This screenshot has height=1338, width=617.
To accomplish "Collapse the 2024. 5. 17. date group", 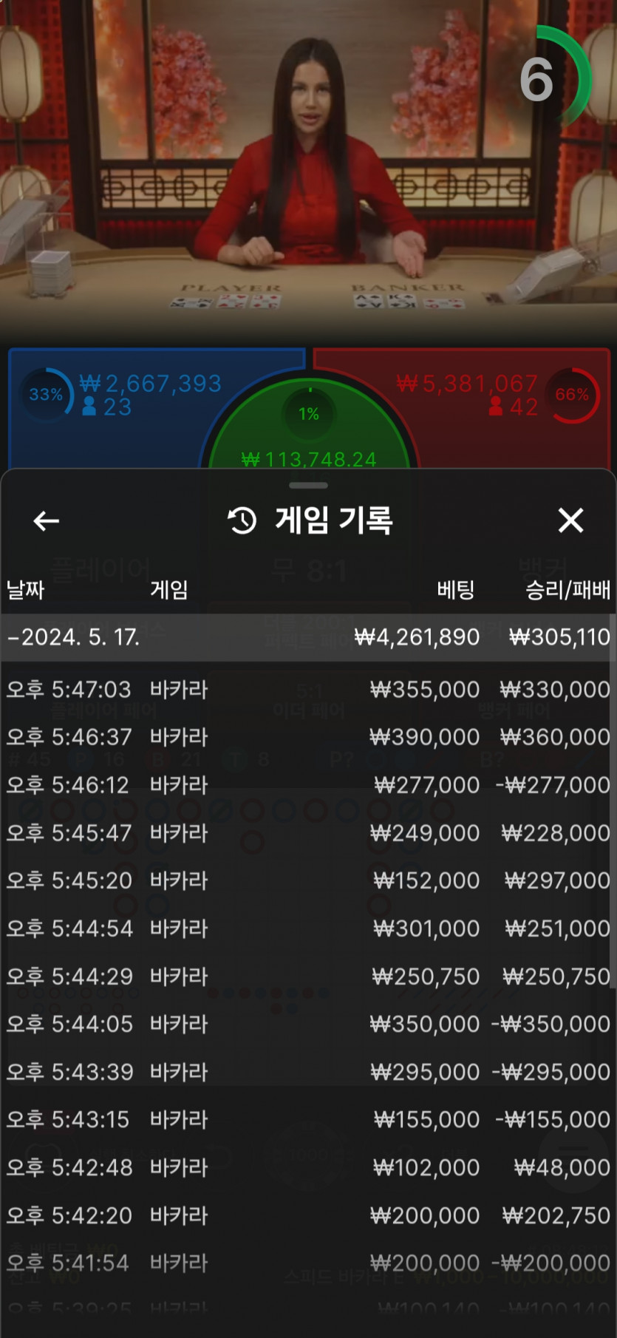I will 308,637.
